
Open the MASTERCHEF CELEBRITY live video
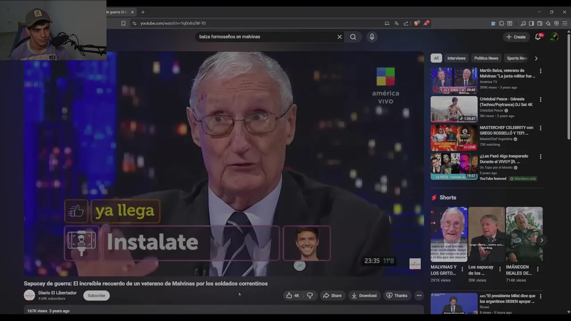pyautogui.click(x=454, y=137)
